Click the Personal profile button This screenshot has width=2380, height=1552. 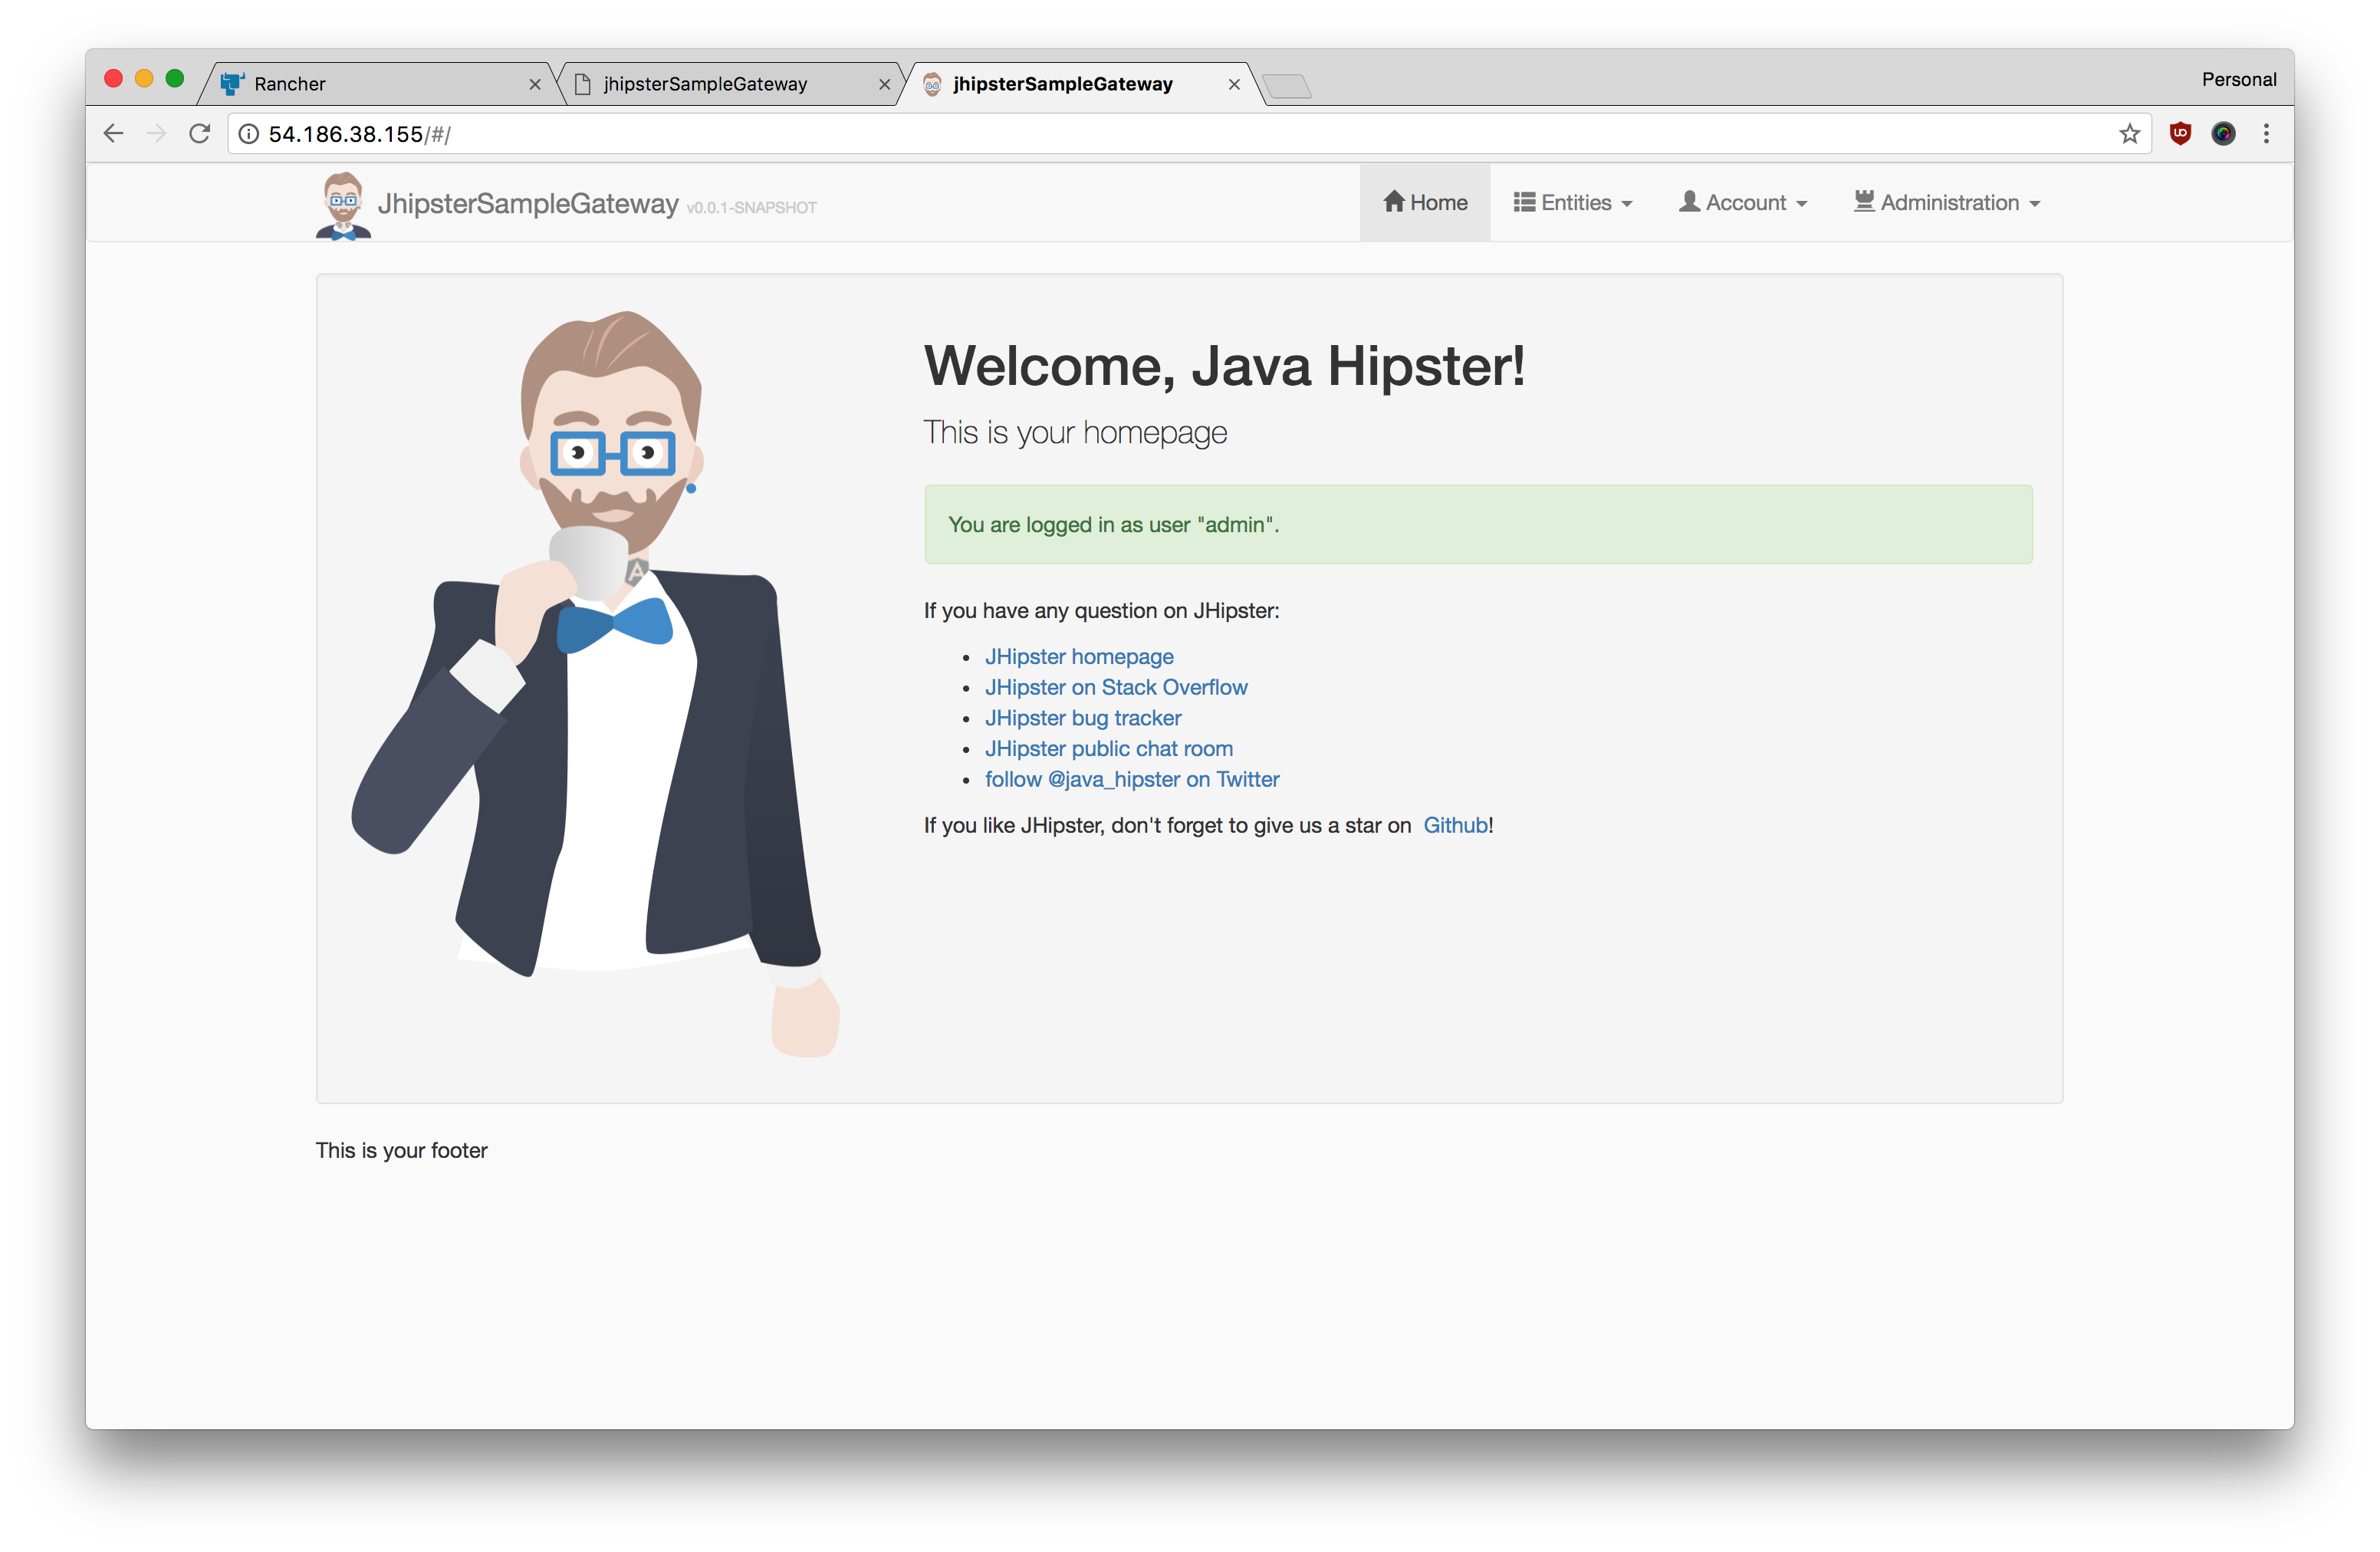2238,79
